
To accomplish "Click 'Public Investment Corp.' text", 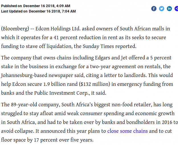I will (x=62, y=93).
